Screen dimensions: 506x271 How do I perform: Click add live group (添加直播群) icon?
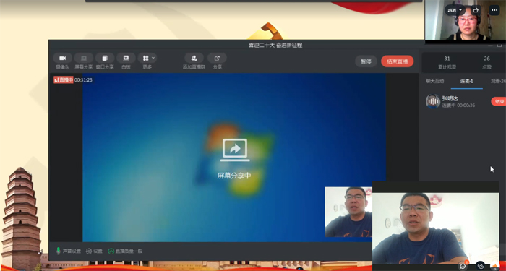194,58
